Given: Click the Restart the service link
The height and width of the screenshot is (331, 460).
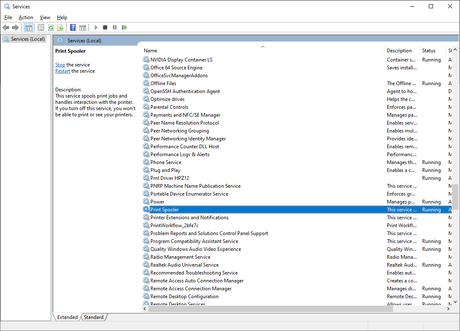Looking at the screenshot, I should click(x=63, y=71).
